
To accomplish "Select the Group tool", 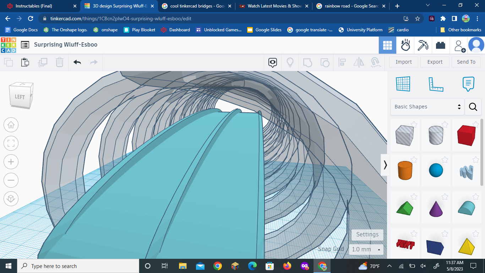I will pyautogui.click(x=307, y=62).
